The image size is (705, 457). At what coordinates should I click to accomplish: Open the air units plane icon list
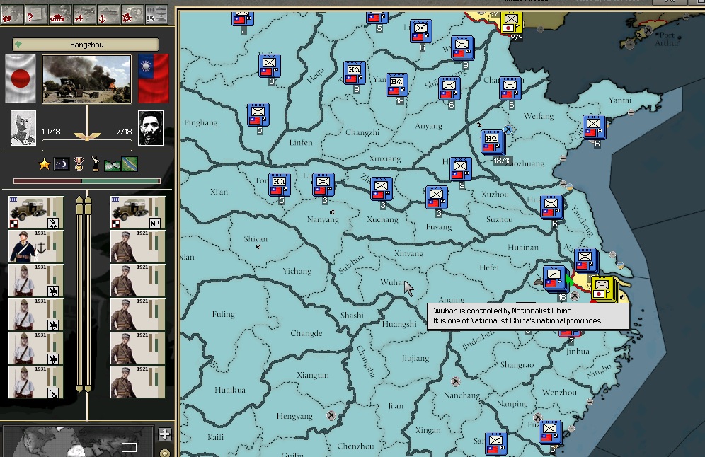84,13
